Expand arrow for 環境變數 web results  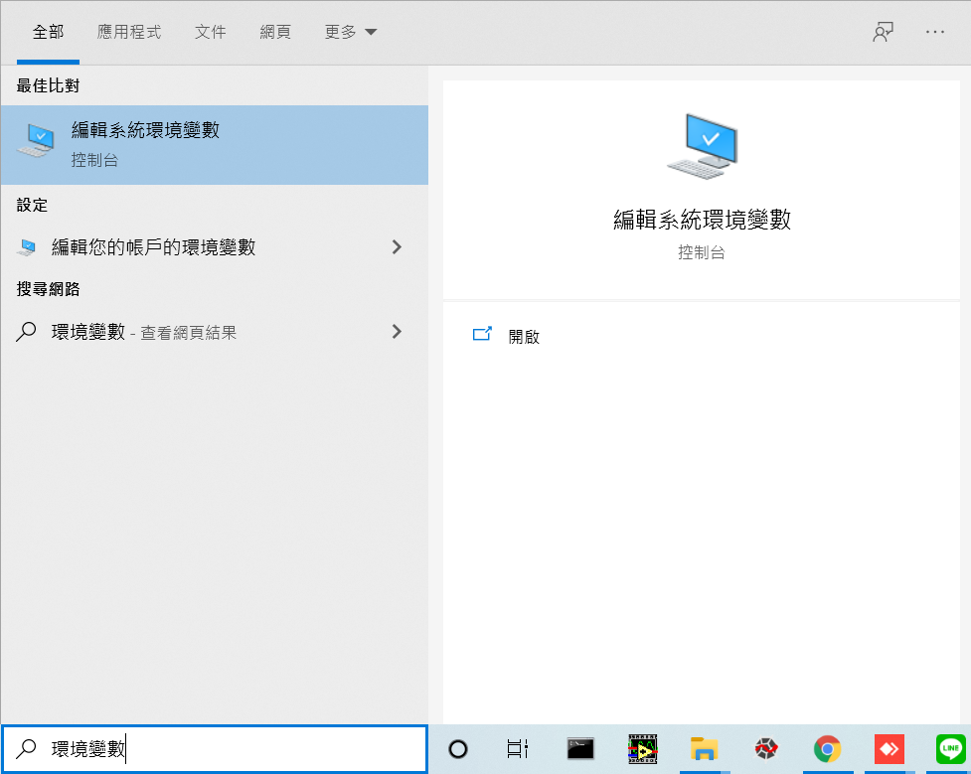(397, 332)
